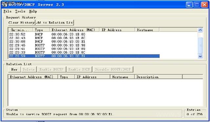The width and height of the screenshot is (210, 122).
Task: Open the Help menu
Action: (33, 11)
